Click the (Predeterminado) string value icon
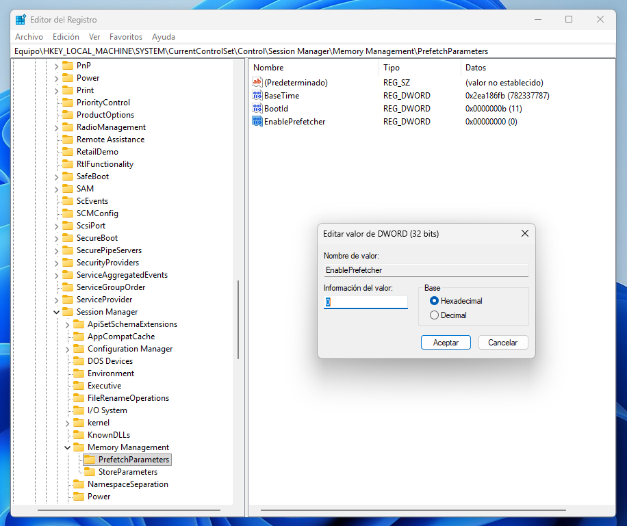Viewport: 627px width, 526px height. 257,82
